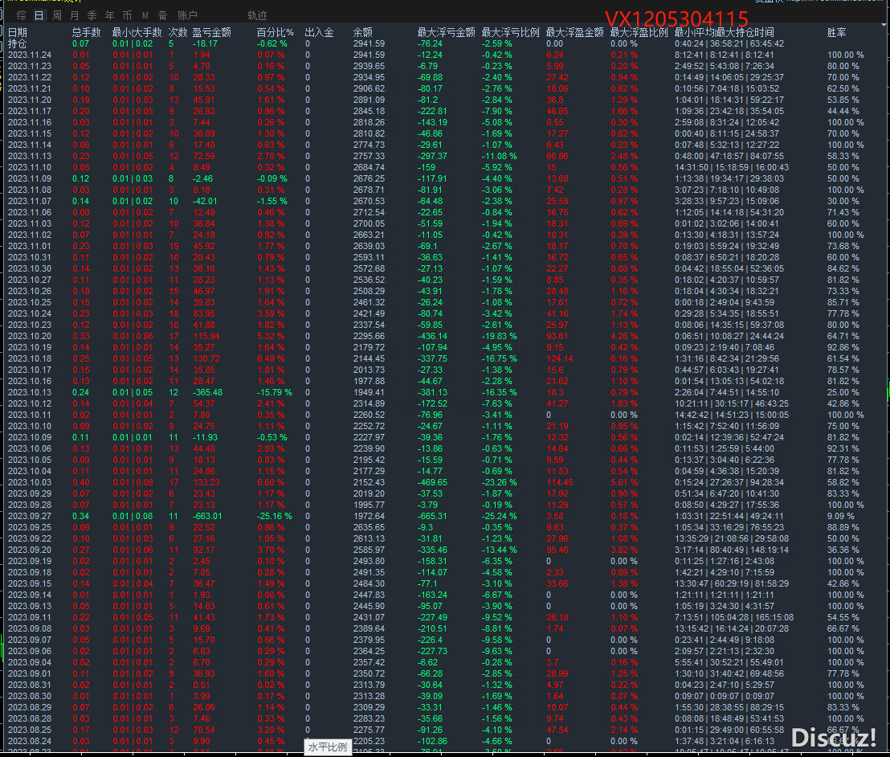The width and height of the screenshot is (890, 757).
Task: Click the 最大浮亏金额 column header
Action: tap(446, 32)
